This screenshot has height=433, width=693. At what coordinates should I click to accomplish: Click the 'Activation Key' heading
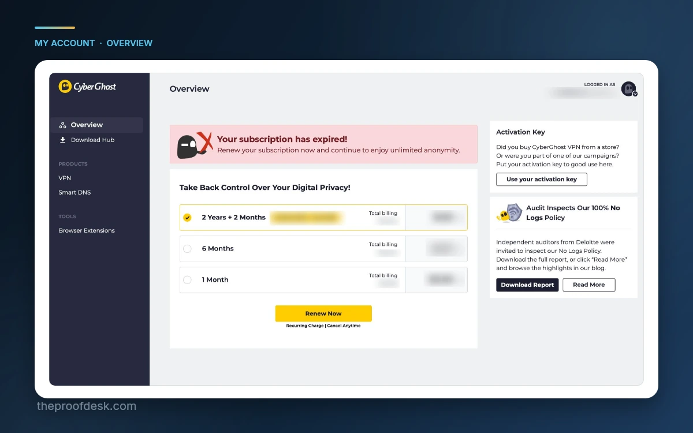(520, 132)
